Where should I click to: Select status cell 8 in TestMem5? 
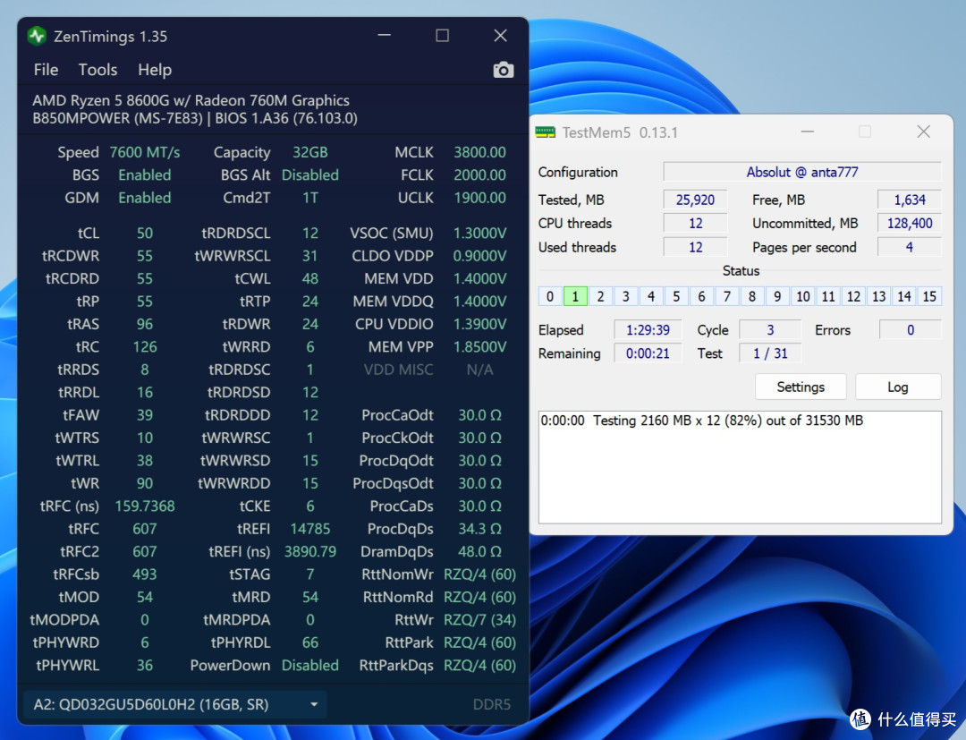pos(752,296)
